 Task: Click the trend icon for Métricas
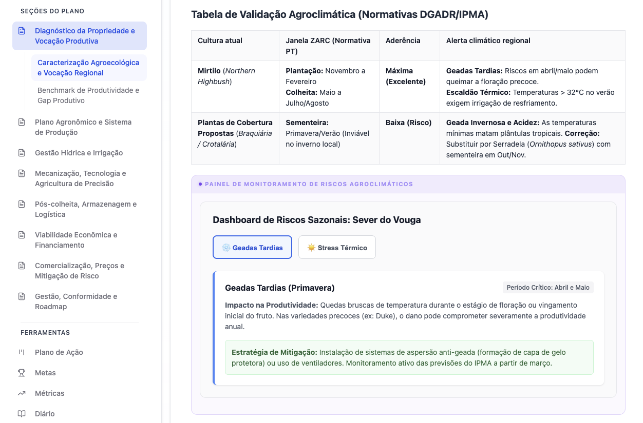click(22, 393)
